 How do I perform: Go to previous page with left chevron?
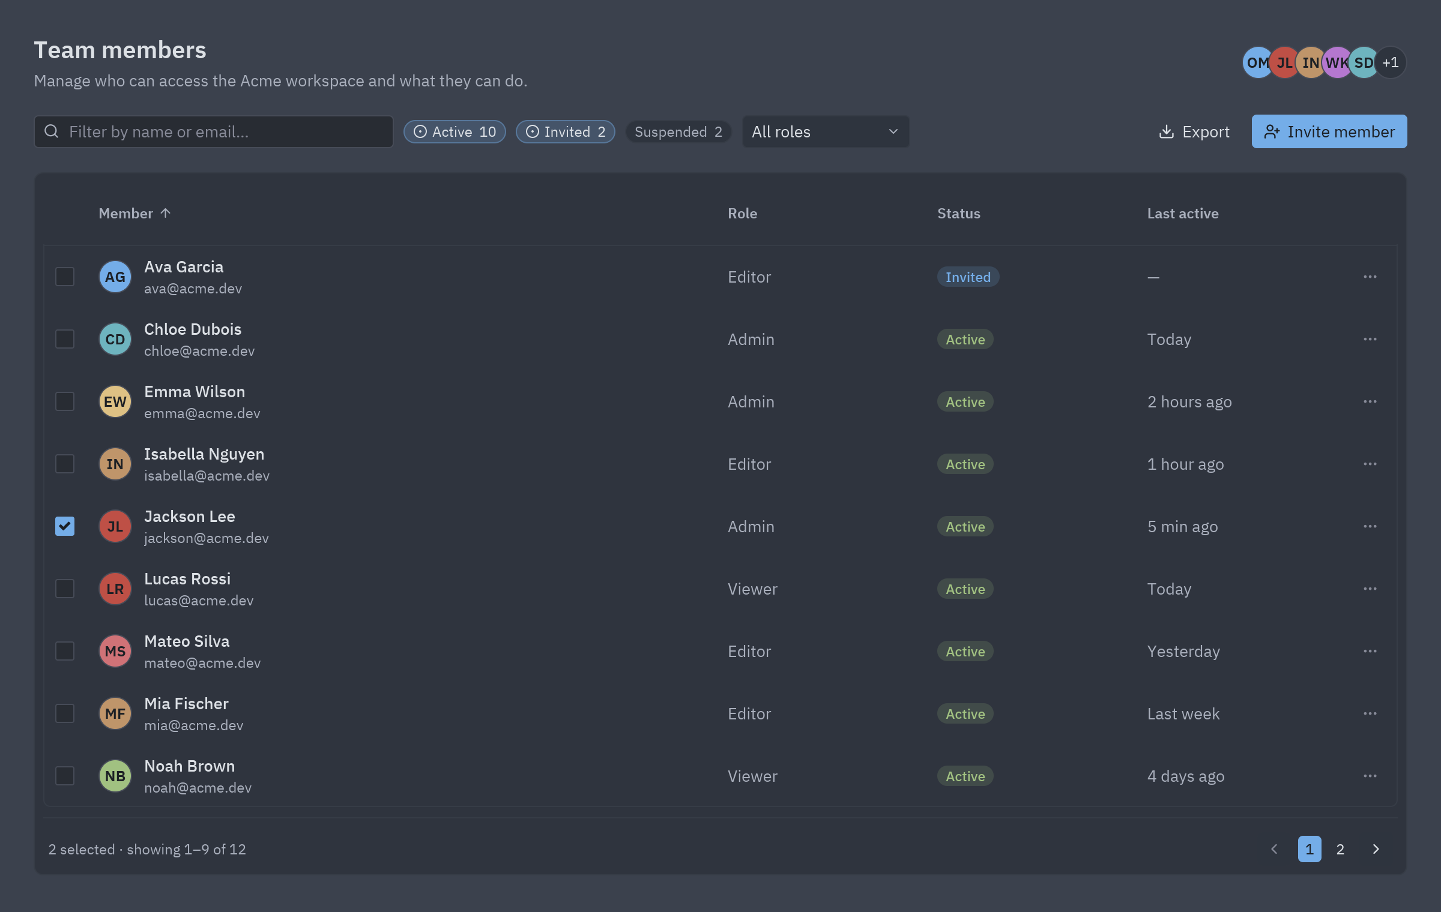pyautogui.click(x=1275, y=849)
